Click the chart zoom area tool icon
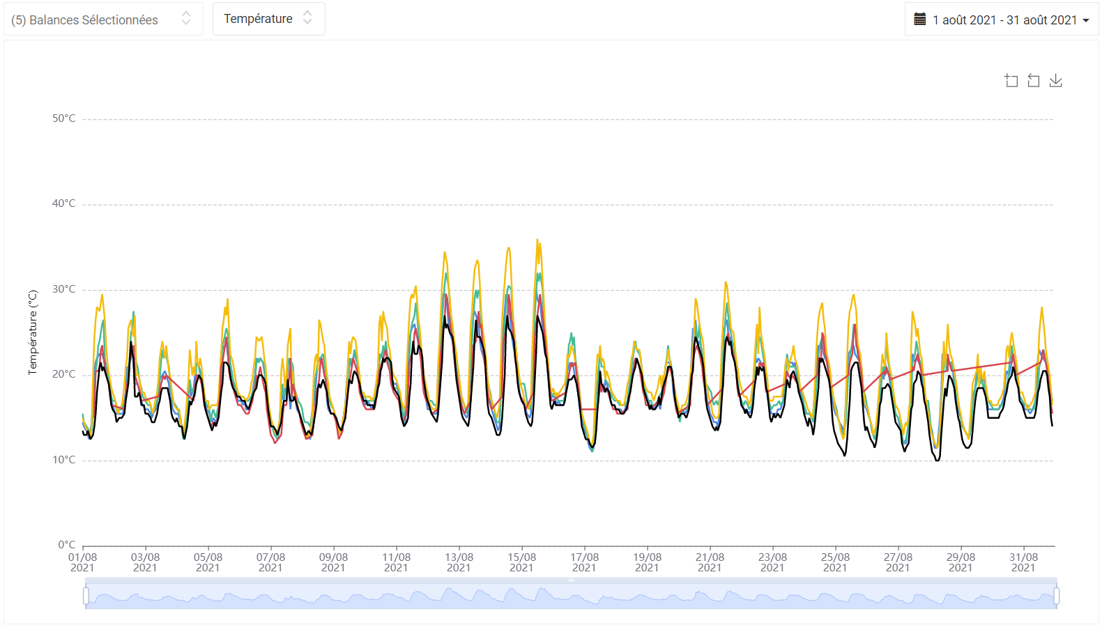Image resolution: width=1102 pixels, height=625 pixels. click(1011, 81)
